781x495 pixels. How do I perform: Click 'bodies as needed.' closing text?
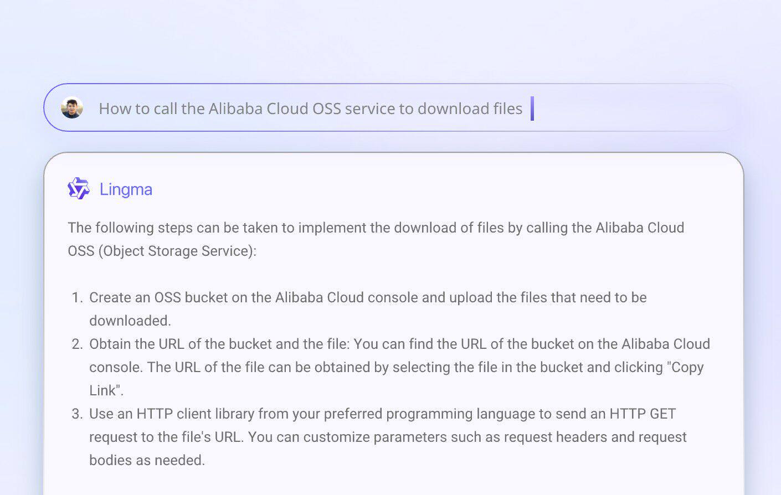pos(147,460)
